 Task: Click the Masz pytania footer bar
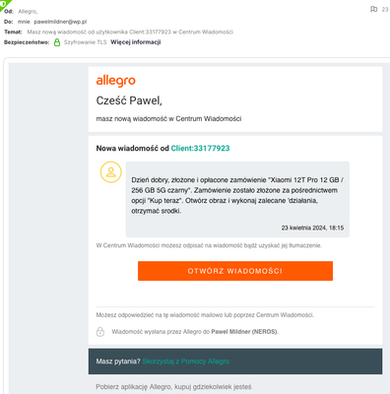point(235,361)
